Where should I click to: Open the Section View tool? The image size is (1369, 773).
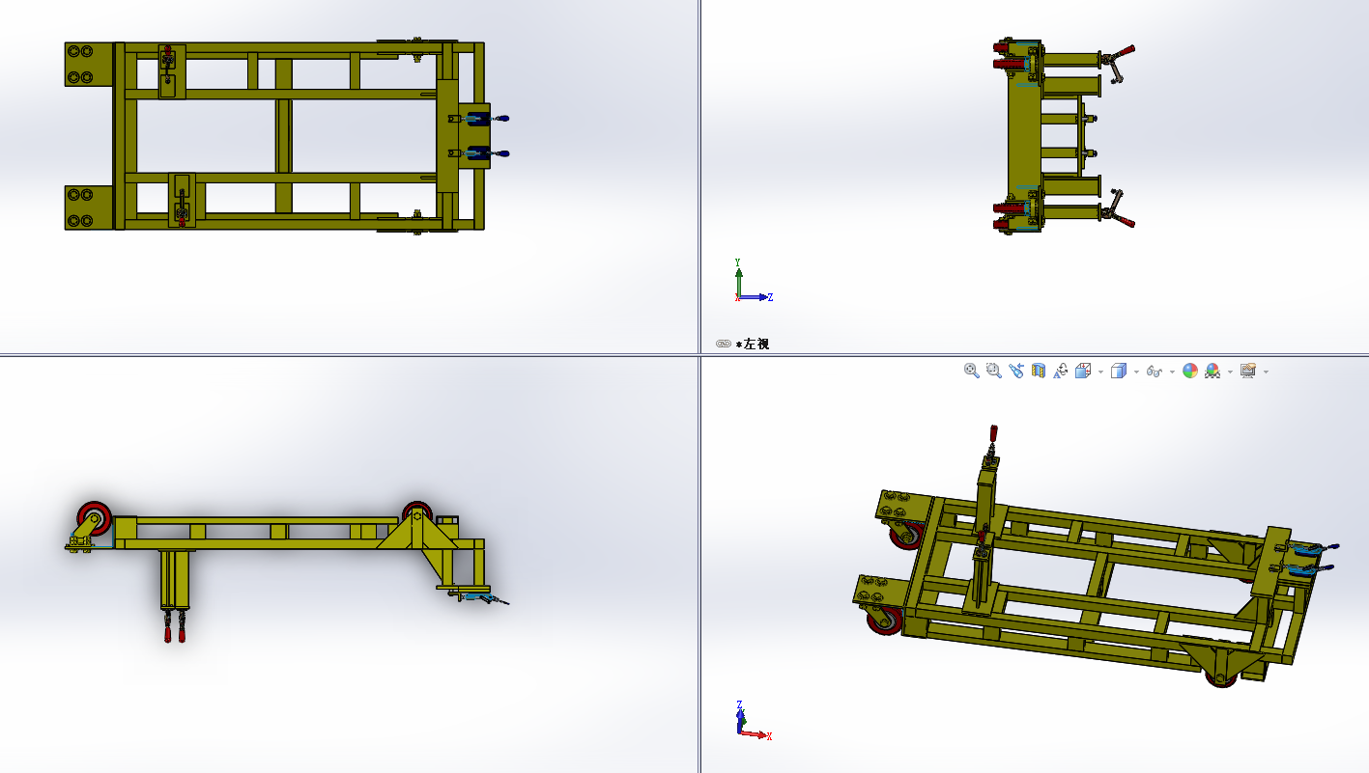tap(1039, 371)
